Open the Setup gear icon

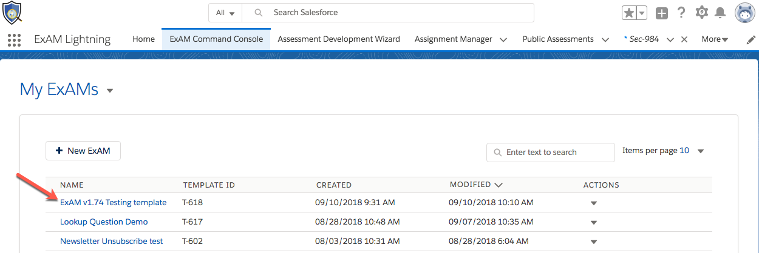click(702, 13)
